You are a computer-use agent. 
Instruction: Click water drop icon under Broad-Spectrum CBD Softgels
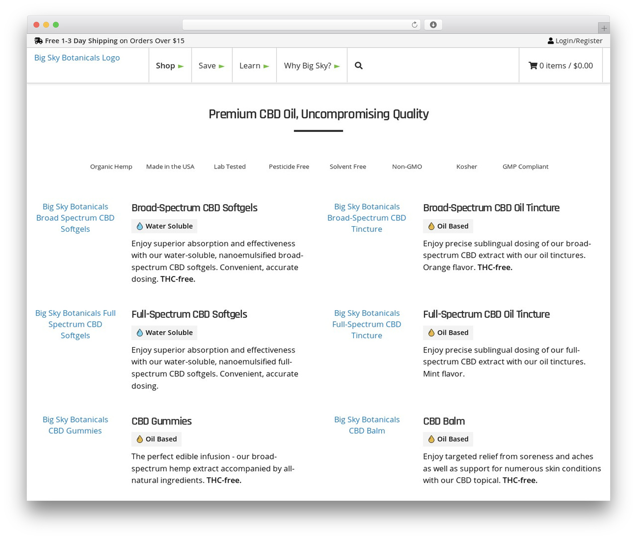click(x=140, y=226)
